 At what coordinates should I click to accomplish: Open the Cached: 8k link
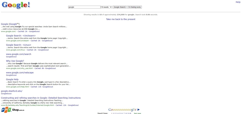tap(39, 68)
